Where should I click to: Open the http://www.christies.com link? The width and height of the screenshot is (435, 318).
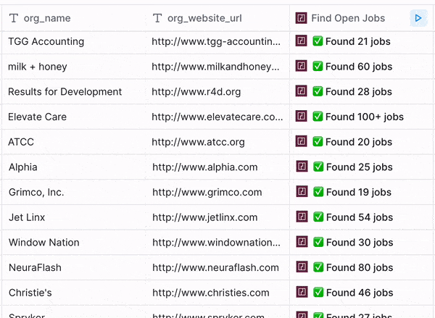pyautogui.click(x=211, y=293)
